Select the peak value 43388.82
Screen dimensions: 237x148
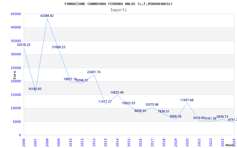pyautogui.click(x=47, y=16)
